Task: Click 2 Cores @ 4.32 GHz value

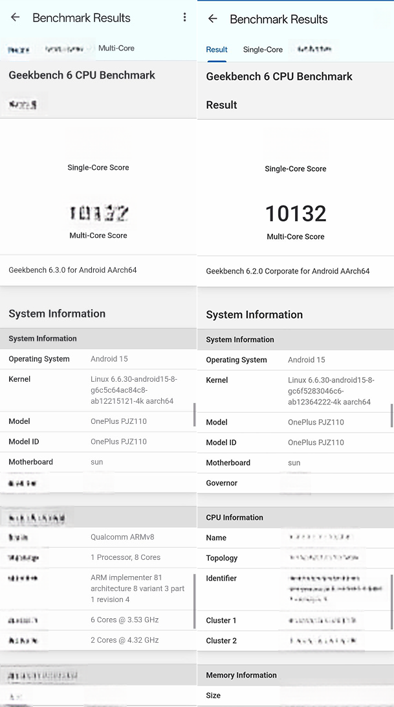Action: click(x=124, y=640)
